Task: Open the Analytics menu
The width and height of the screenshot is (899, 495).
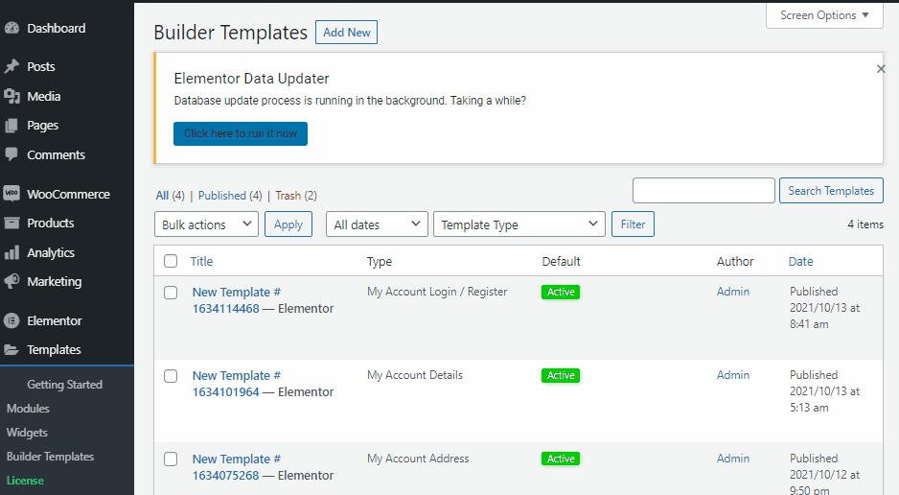Action: pos(51,253)
